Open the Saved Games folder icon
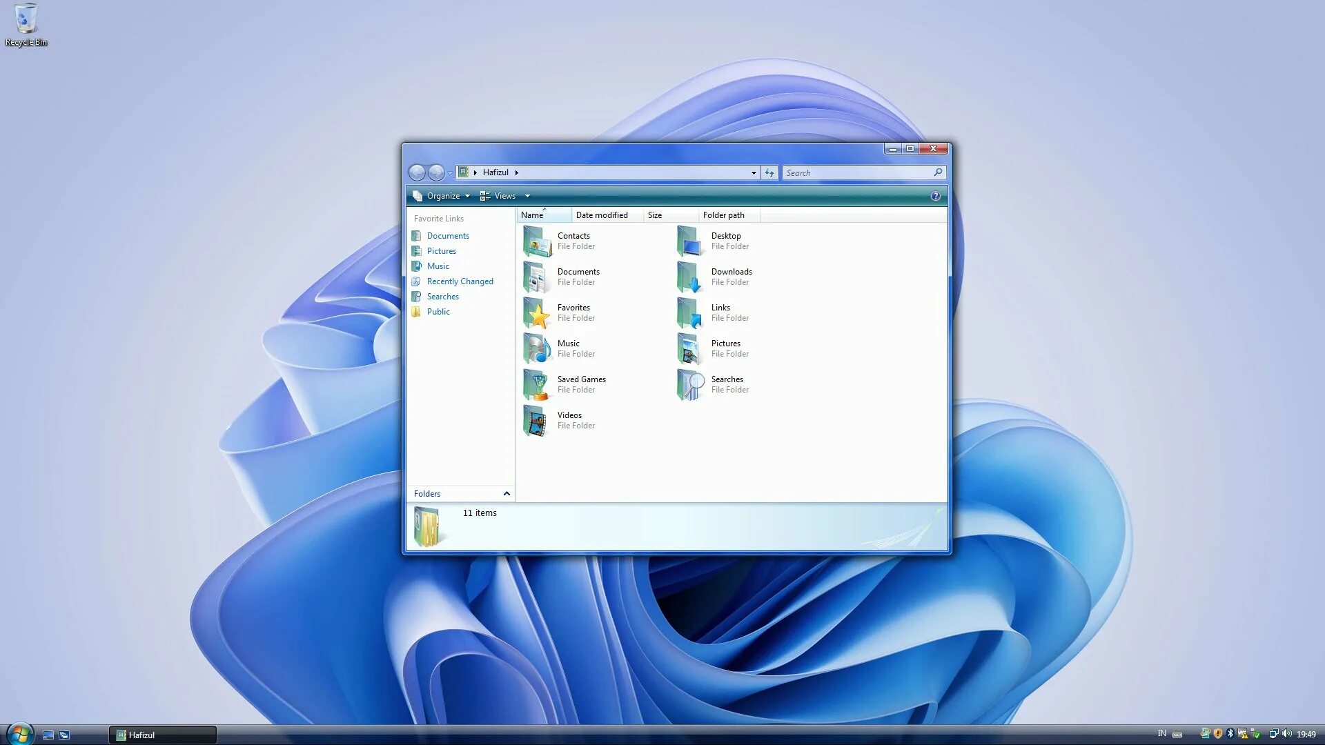This screenshot has width=1325, height=745. 537,384
